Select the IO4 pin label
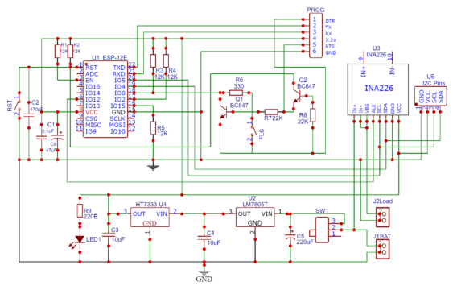The width and height of the screenshot is (453, 290). [120, 86]
